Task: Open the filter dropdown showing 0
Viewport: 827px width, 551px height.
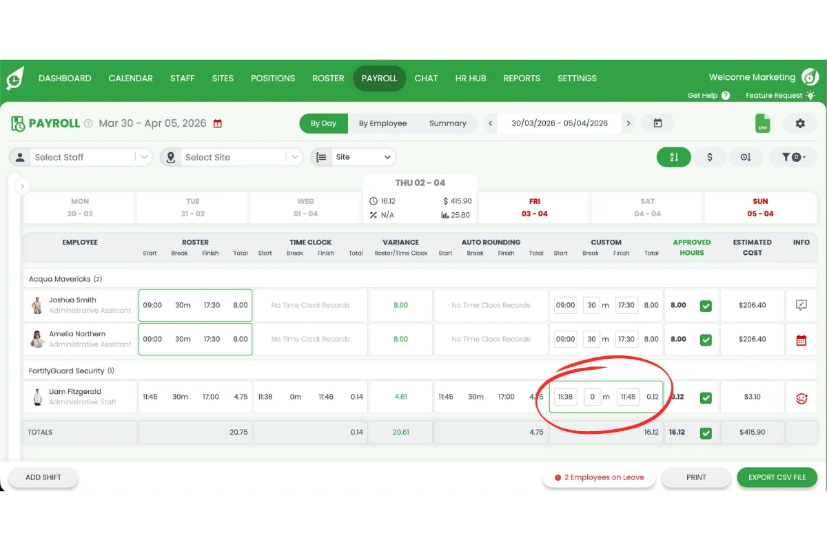Action: tap(795, 157)
